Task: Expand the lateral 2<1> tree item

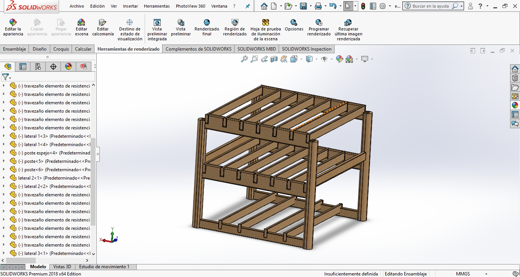Action: (4, 178)
